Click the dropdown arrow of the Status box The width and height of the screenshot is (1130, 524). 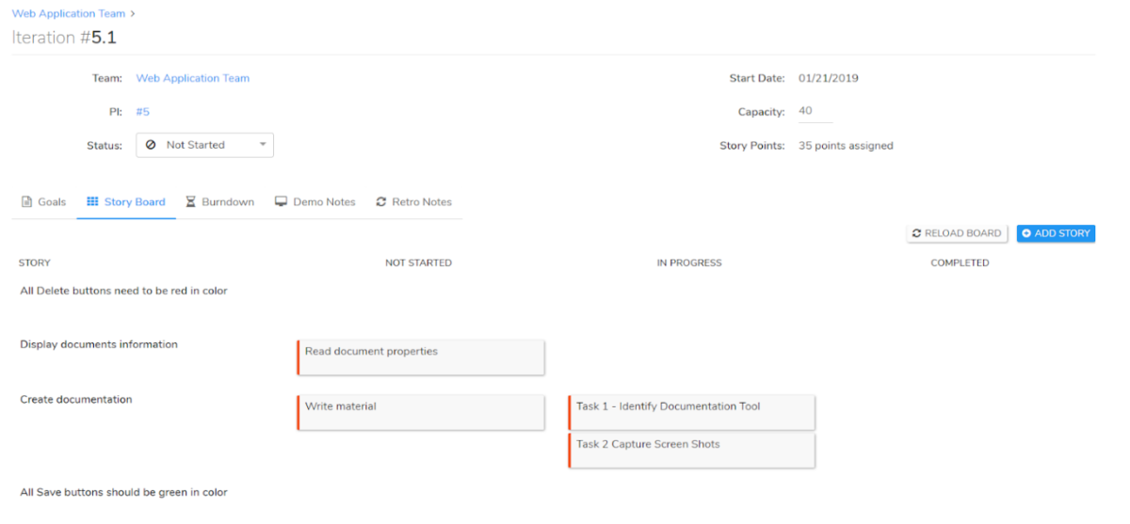pos(263,145)
